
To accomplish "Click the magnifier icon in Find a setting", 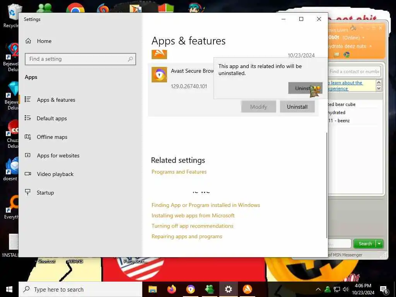I will click(x=130, y=59).
